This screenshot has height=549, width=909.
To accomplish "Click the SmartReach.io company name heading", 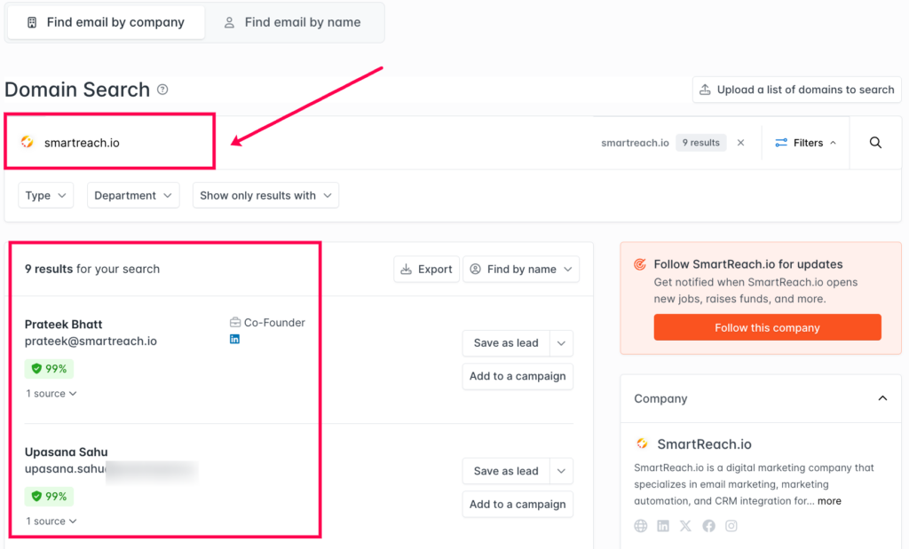I will coord(704,444).
